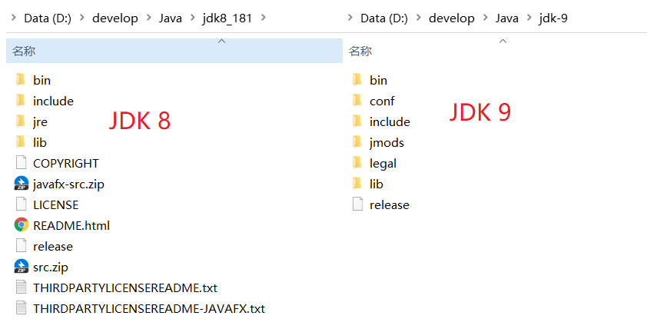Select the jre folder icon in JDK 8
Screen dimensions: 647x329
(21, 121)
